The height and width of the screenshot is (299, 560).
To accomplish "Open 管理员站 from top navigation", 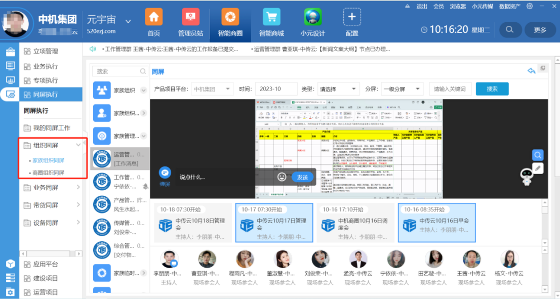I will (x=191, y=18).
